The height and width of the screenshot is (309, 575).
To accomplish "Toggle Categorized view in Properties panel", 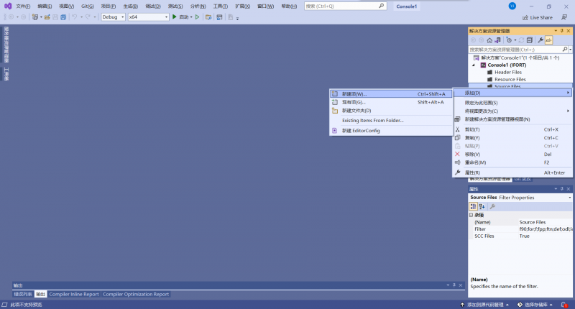I will 474,206.
